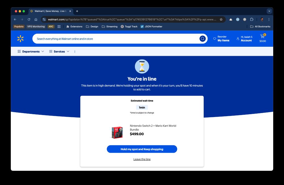Bookmark this page with the star
284x185 pixels.
(x=221, y=19)
